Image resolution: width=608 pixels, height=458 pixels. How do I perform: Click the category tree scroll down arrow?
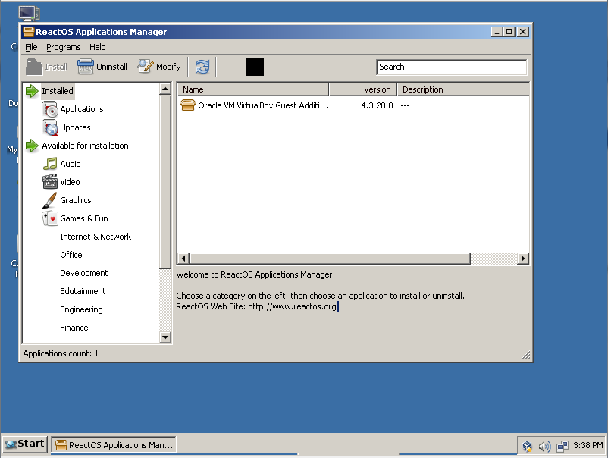click(165, 337)
